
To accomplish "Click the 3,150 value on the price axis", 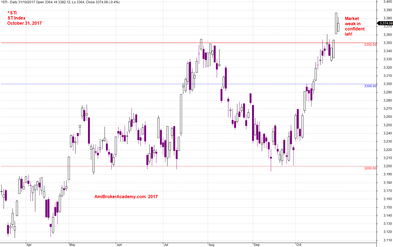I will 388,207.
